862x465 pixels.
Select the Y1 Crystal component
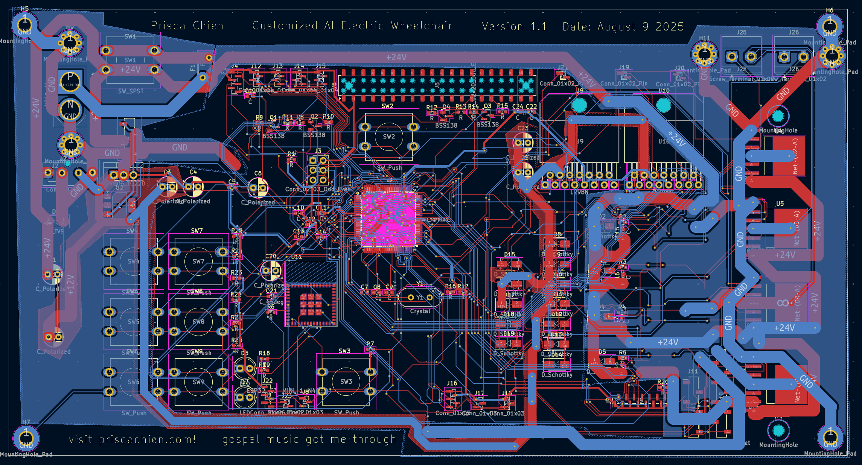pyautogui.click(x=420, y=297)
